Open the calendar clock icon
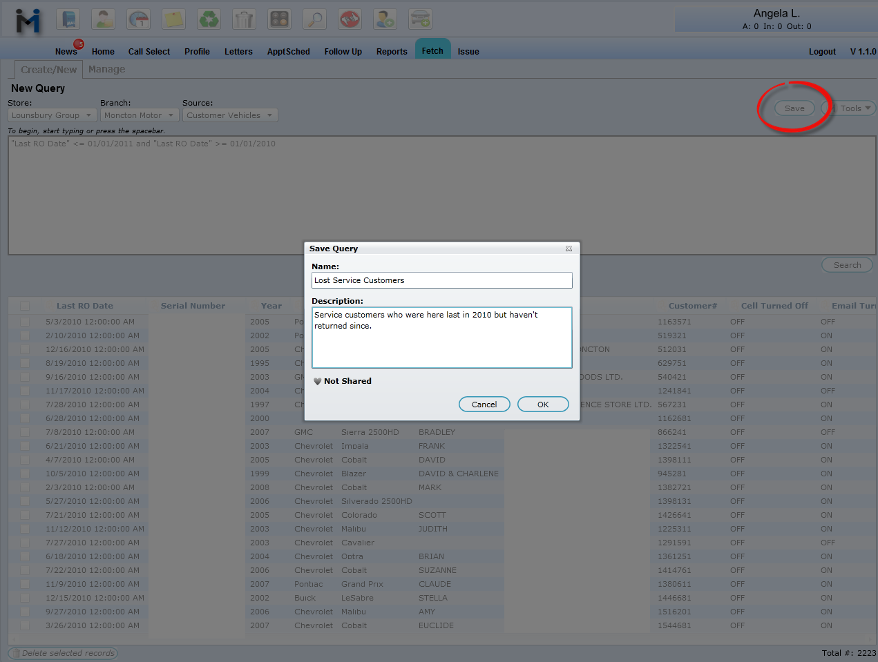 139,19
